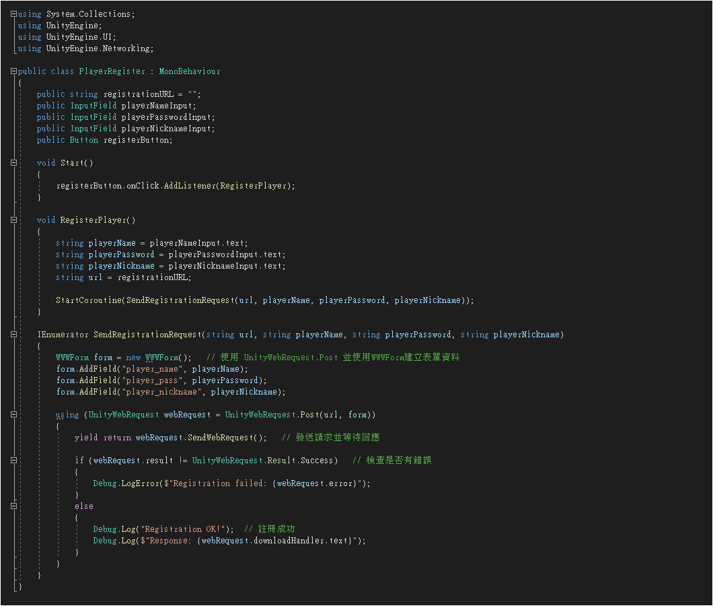Collapse the void Start() method

[x=13, y=163]
